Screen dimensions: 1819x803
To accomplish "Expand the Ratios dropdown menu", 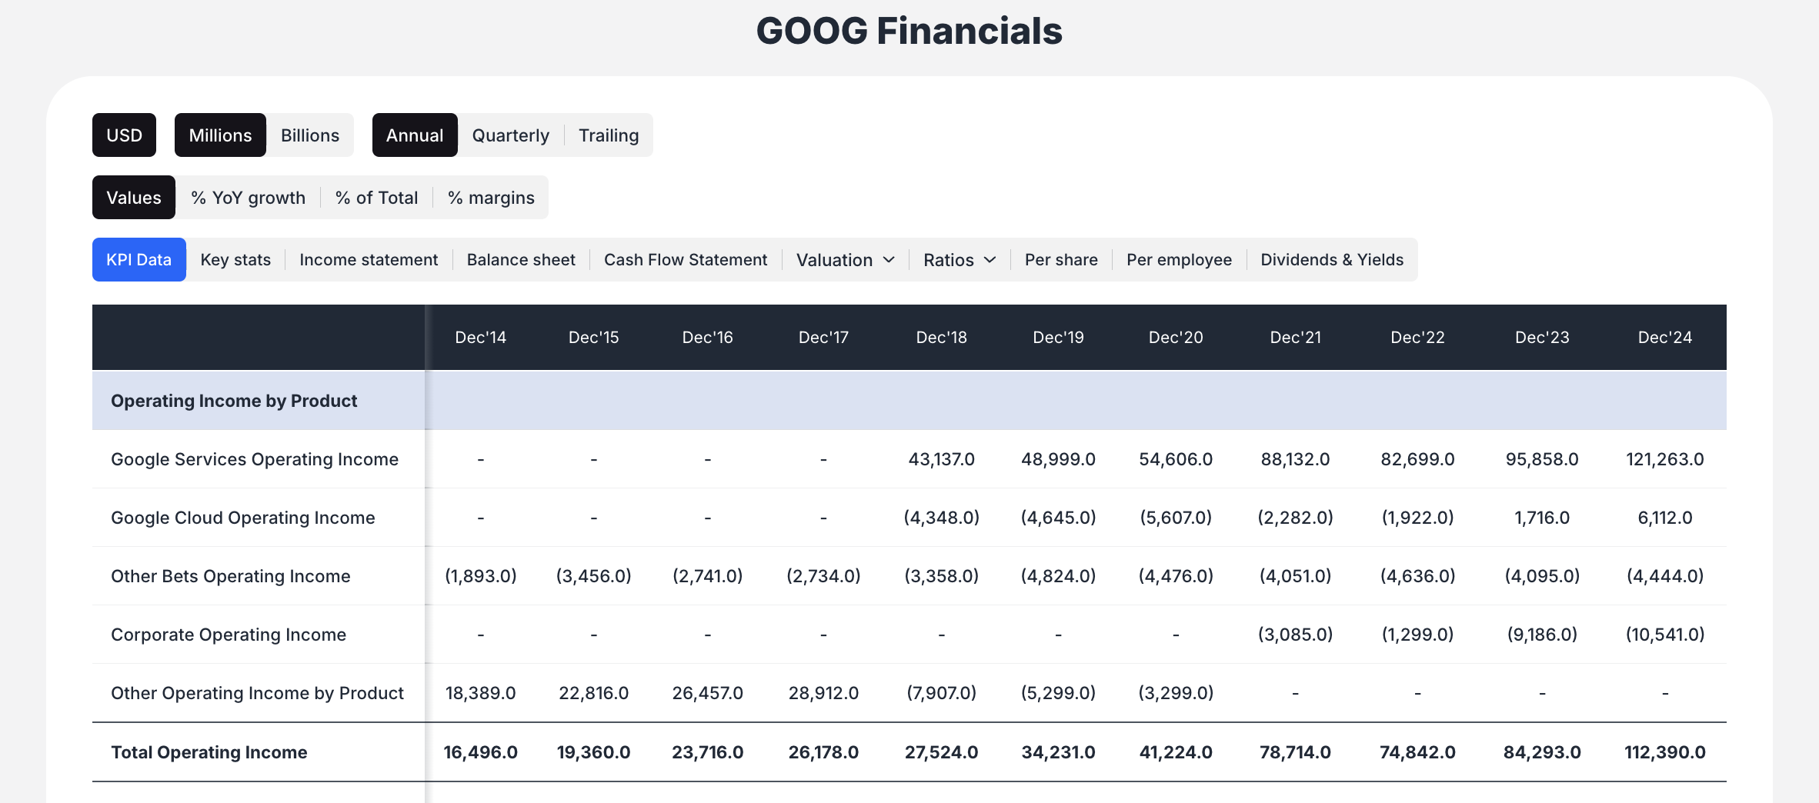I will click(959, 259).
